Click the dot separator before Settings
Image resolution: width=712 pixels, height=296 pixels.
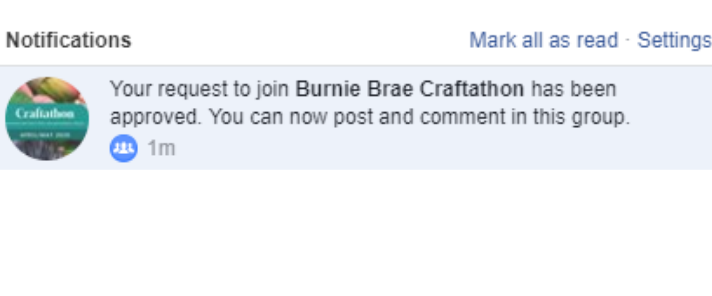(x=627, y=40)
